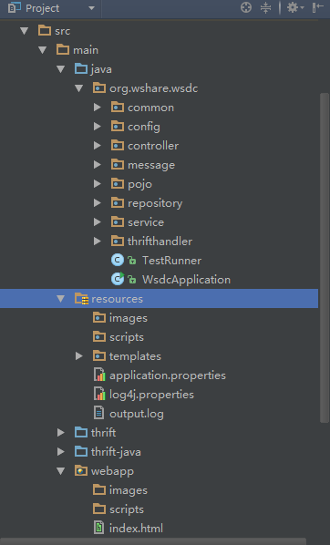
Task: Select the index.html file
Action: (x=136, y=529)
